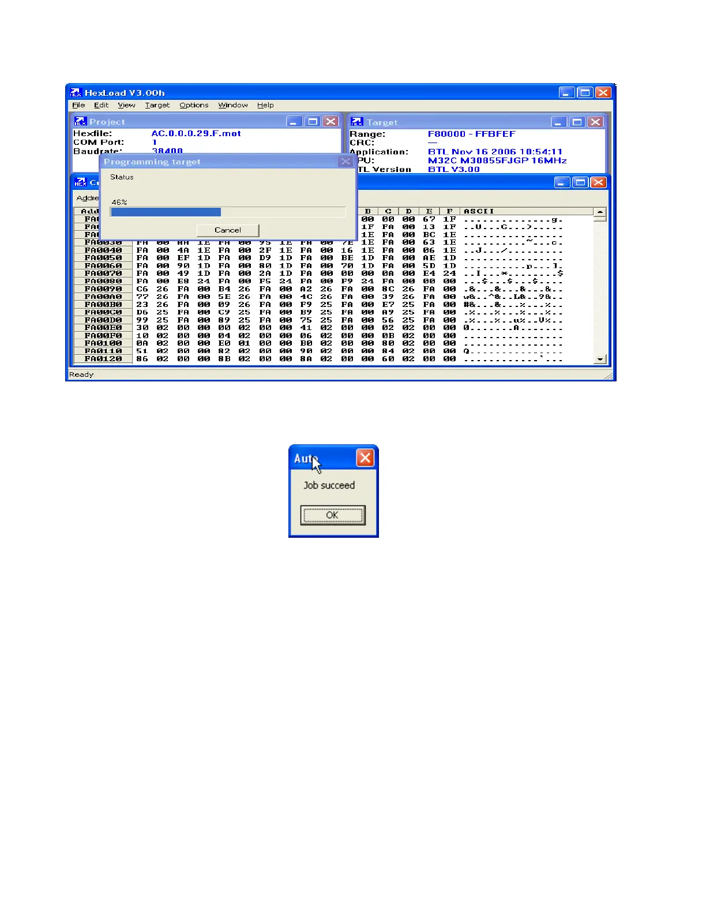Open the File menu
Screen dimensions: 706x914
pyautogui.click(x=78, y=105)
